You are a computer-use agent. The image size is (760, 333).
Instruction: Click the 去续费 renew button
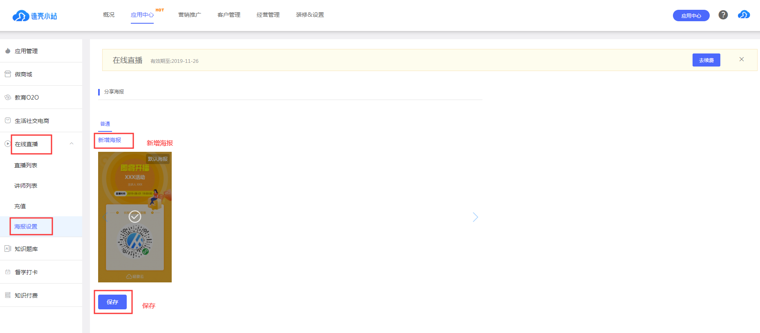(x=706, y=60)
